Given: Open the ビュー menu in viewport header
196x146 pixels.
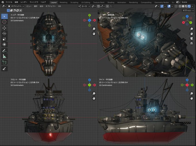Looking at the screenshot, I should click(x=29, y=6).
